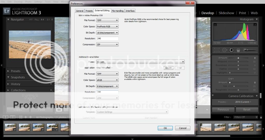The image size is (265, 140).
Task: Toggle filter lock switch beside Filters Off
Action: click(x=261, y=117)
